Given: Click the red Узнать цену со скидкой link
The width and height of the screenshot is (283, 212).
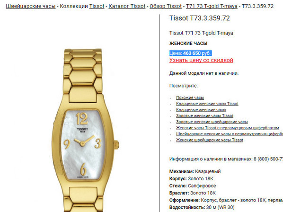Looking at the screenshot, I should pos(201,60).
